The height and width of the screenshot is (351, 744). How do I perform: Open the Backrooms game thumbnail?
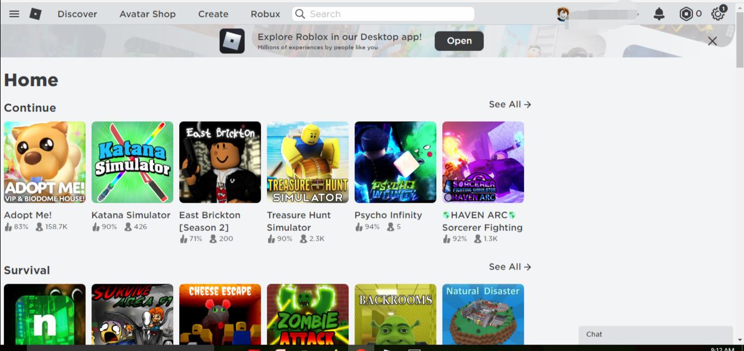pyautogui.click(x=395, y=314)
